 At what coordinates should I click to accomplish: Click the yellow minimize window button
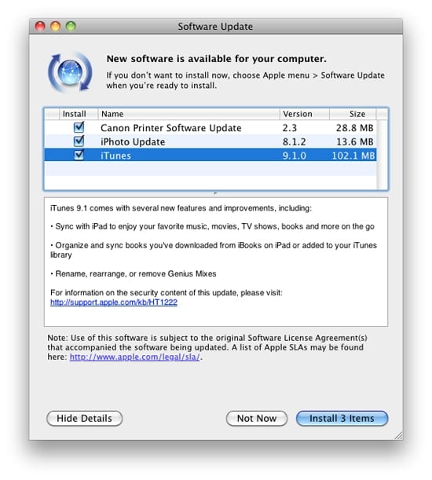(x=56, y=26)
